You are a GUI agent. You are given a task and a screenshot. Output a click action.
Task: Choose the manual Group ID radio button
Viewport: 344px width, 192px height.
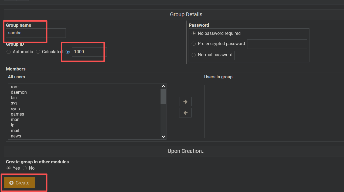tap(68, 52)
